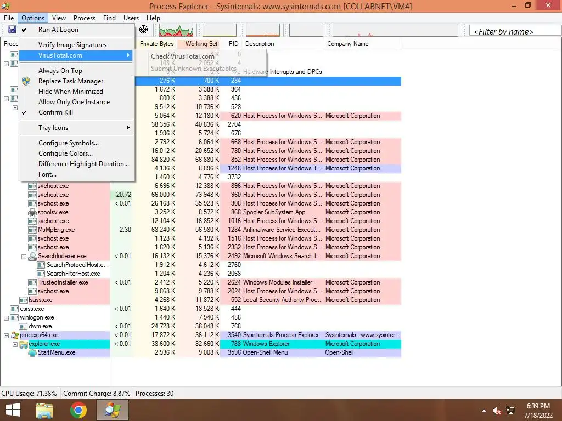Click the muted volume tray icon

coord(497,411)
